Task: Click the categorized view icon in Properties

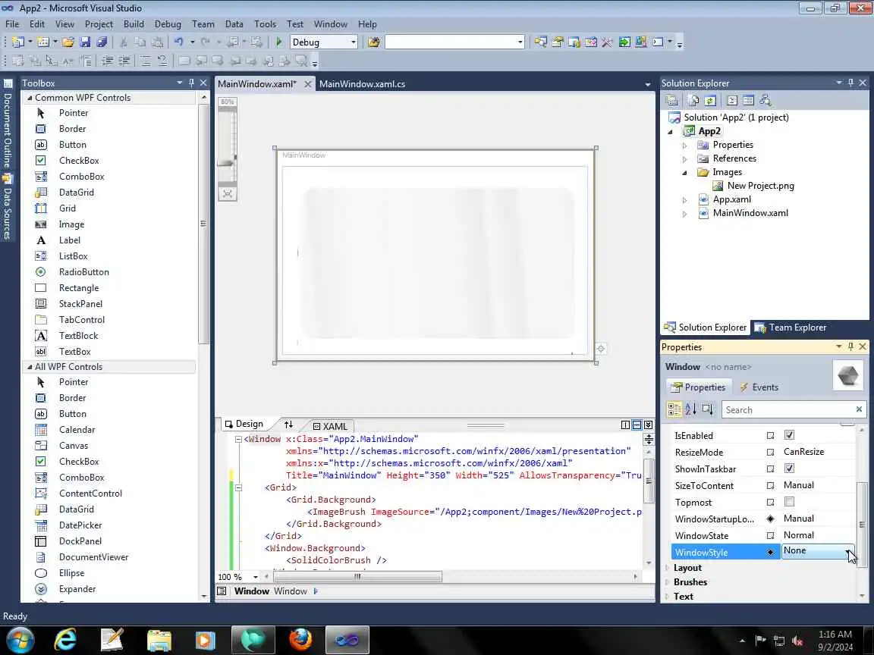Action: tap(674, 409)
